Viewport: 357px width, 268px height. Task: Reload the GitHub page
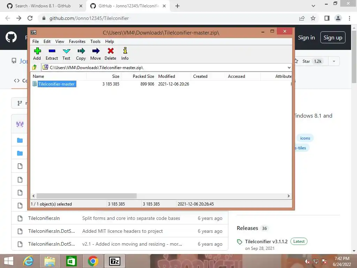click(x=30, y=18)
